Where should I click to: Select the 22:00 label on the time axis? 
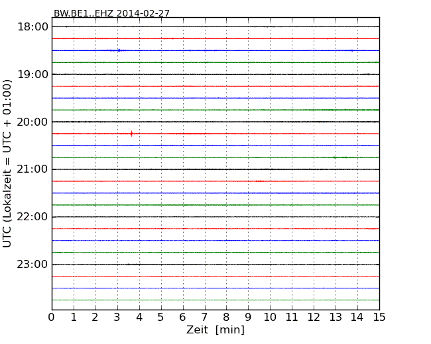[32, 217]
